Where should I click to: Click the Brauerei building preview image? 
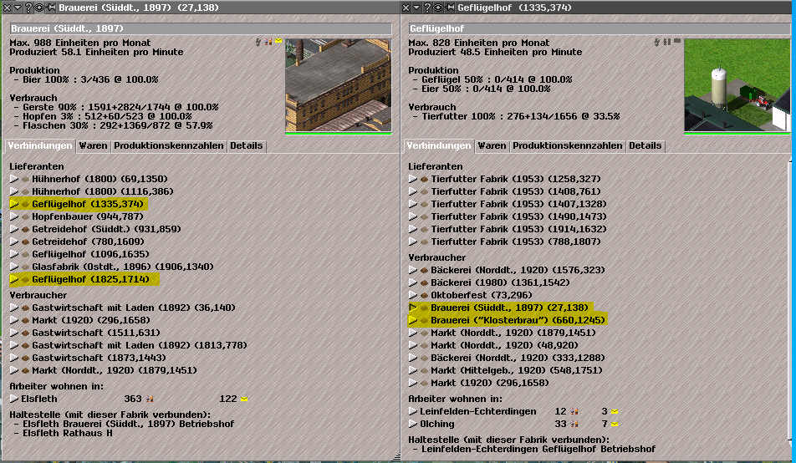click(x=337, y=85)
